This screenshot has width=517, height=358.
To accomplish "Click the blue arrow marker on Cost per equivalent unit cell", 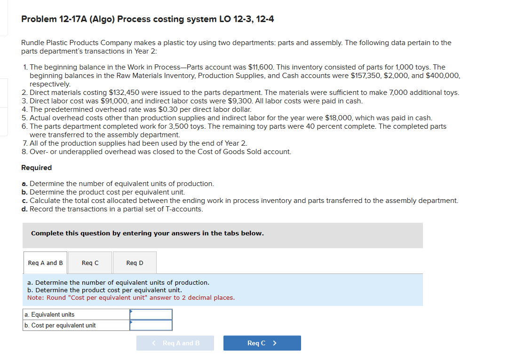I will (132, 323).
